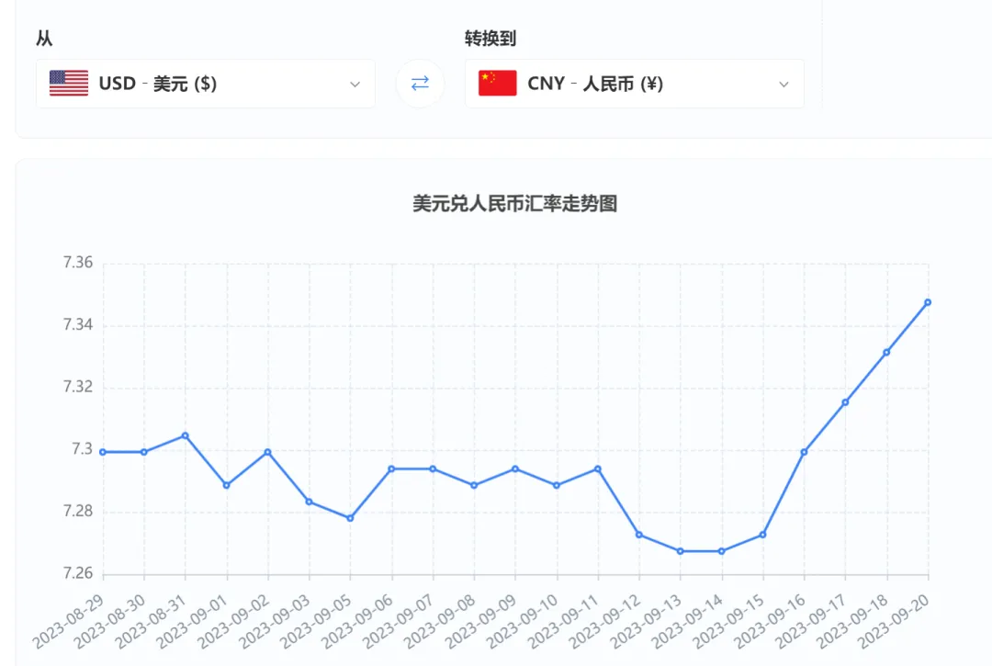Select the data point for 2023-09-11
The image size is (992, 666).
point(598,469)
